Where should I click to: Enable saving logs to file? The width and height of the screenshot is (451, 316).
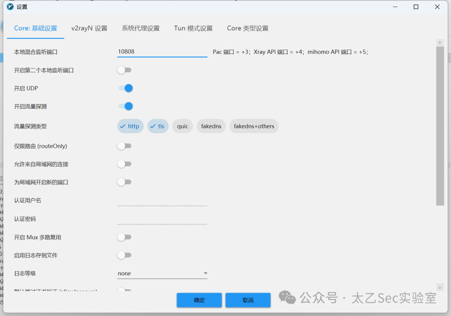(124, 255)
